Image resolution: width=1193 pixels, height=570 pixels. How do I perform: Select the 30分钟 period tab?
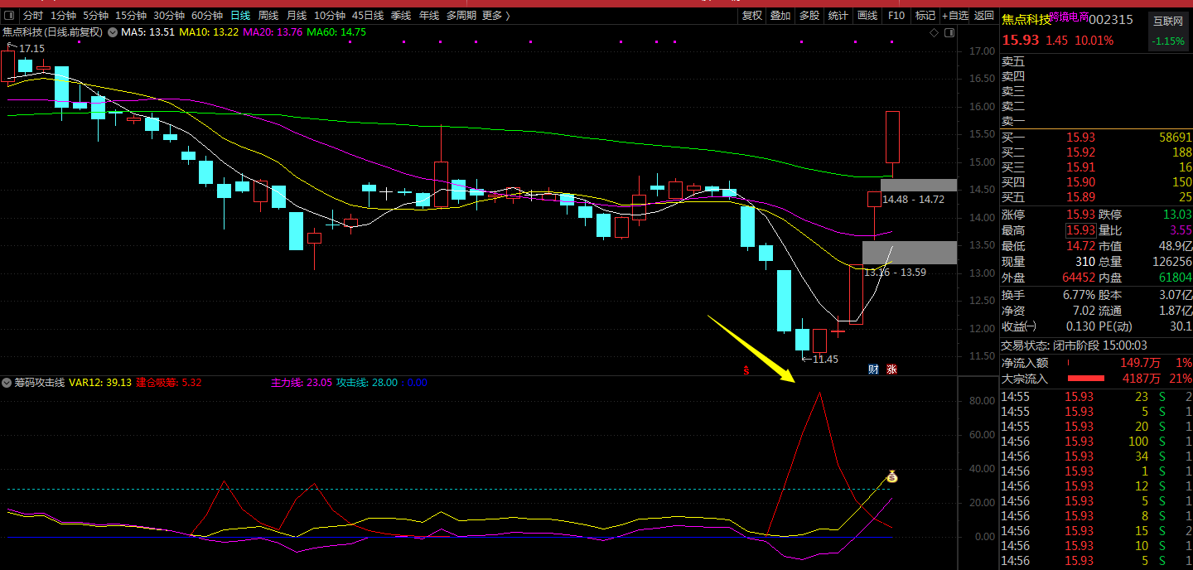point(168,15)
